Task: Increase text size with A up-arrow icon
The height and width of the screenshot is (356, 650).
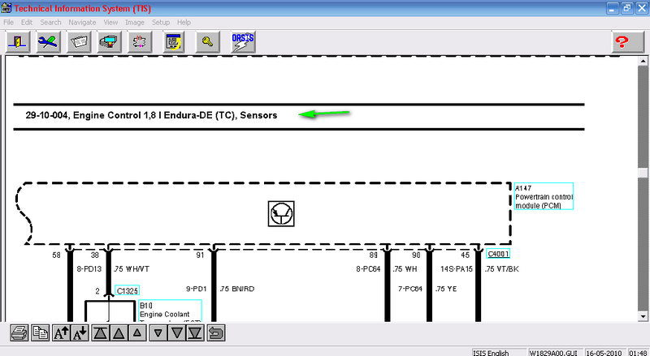Action: [x=60, y=332]
